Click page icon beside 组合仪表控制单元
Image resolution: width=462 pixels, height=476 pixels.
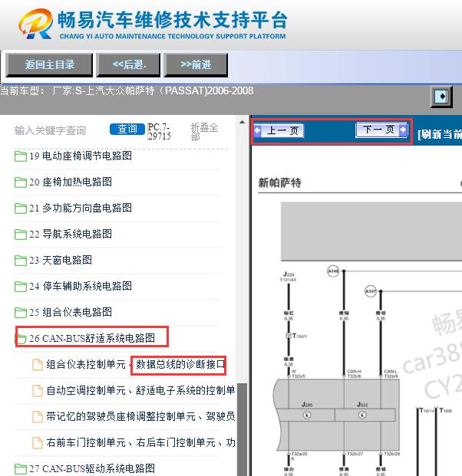(38, 365)
